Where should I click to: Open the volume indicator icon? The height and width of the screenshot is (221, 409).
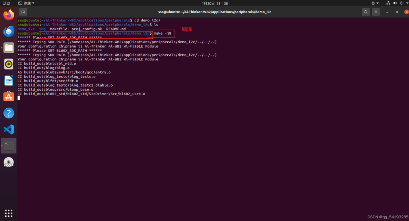pyautogui.click(x=395, y=3)
